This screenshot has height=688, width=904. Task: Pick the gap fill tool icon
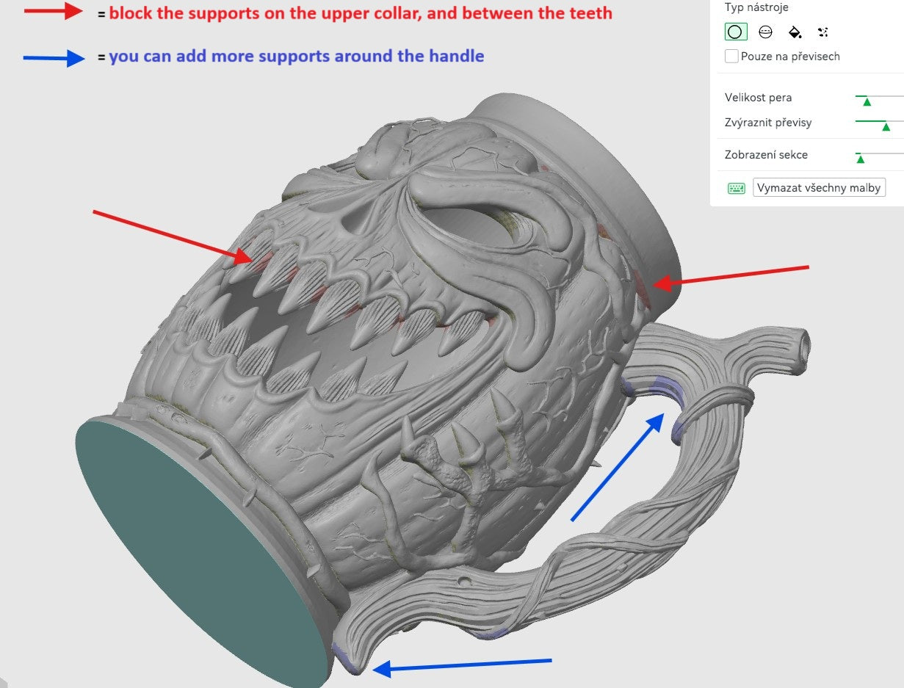tap(822, 32)
